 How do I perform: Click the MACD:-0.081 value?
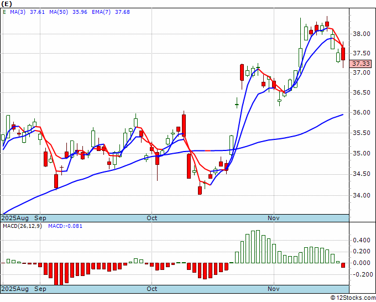pyautogui.click(x=65, y=226)
